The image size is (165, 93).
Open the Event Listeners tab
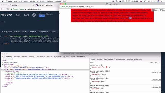[108, 60]
